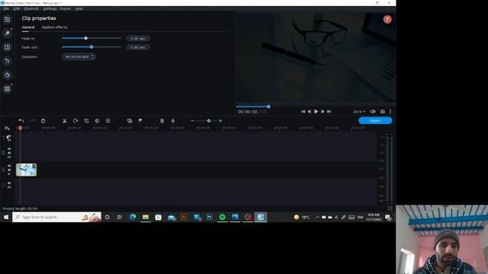Click the blue Export button
488x274 pixels.
pyautogui.click(x=375, y=120)
